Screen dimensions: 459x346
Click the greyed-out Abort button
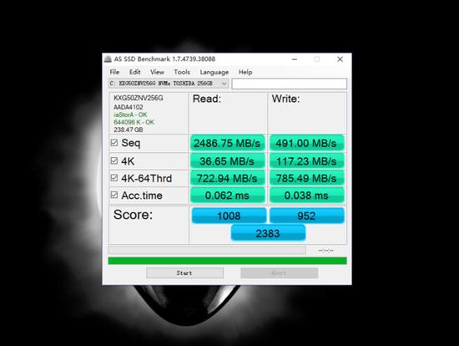click(x=280, y=273)
